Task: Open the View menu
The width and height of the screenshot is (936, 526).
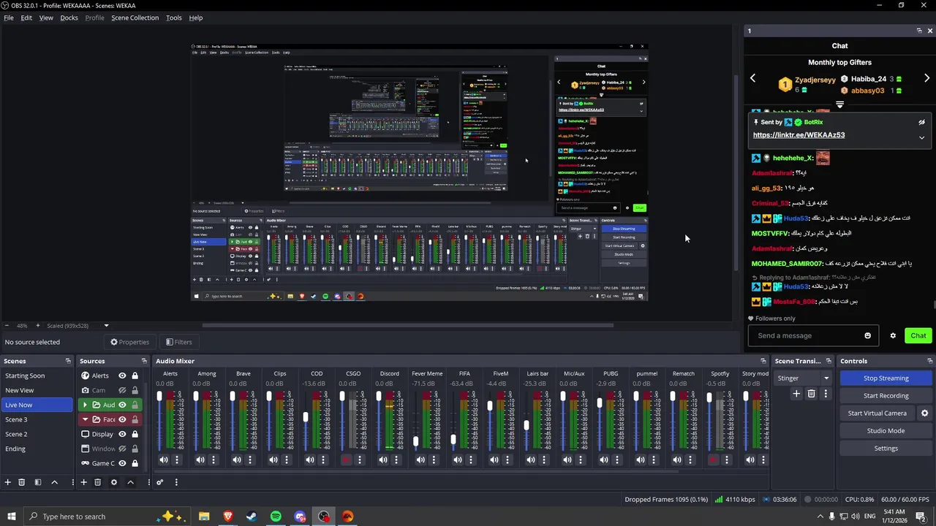Action: (x=46, y=18)
